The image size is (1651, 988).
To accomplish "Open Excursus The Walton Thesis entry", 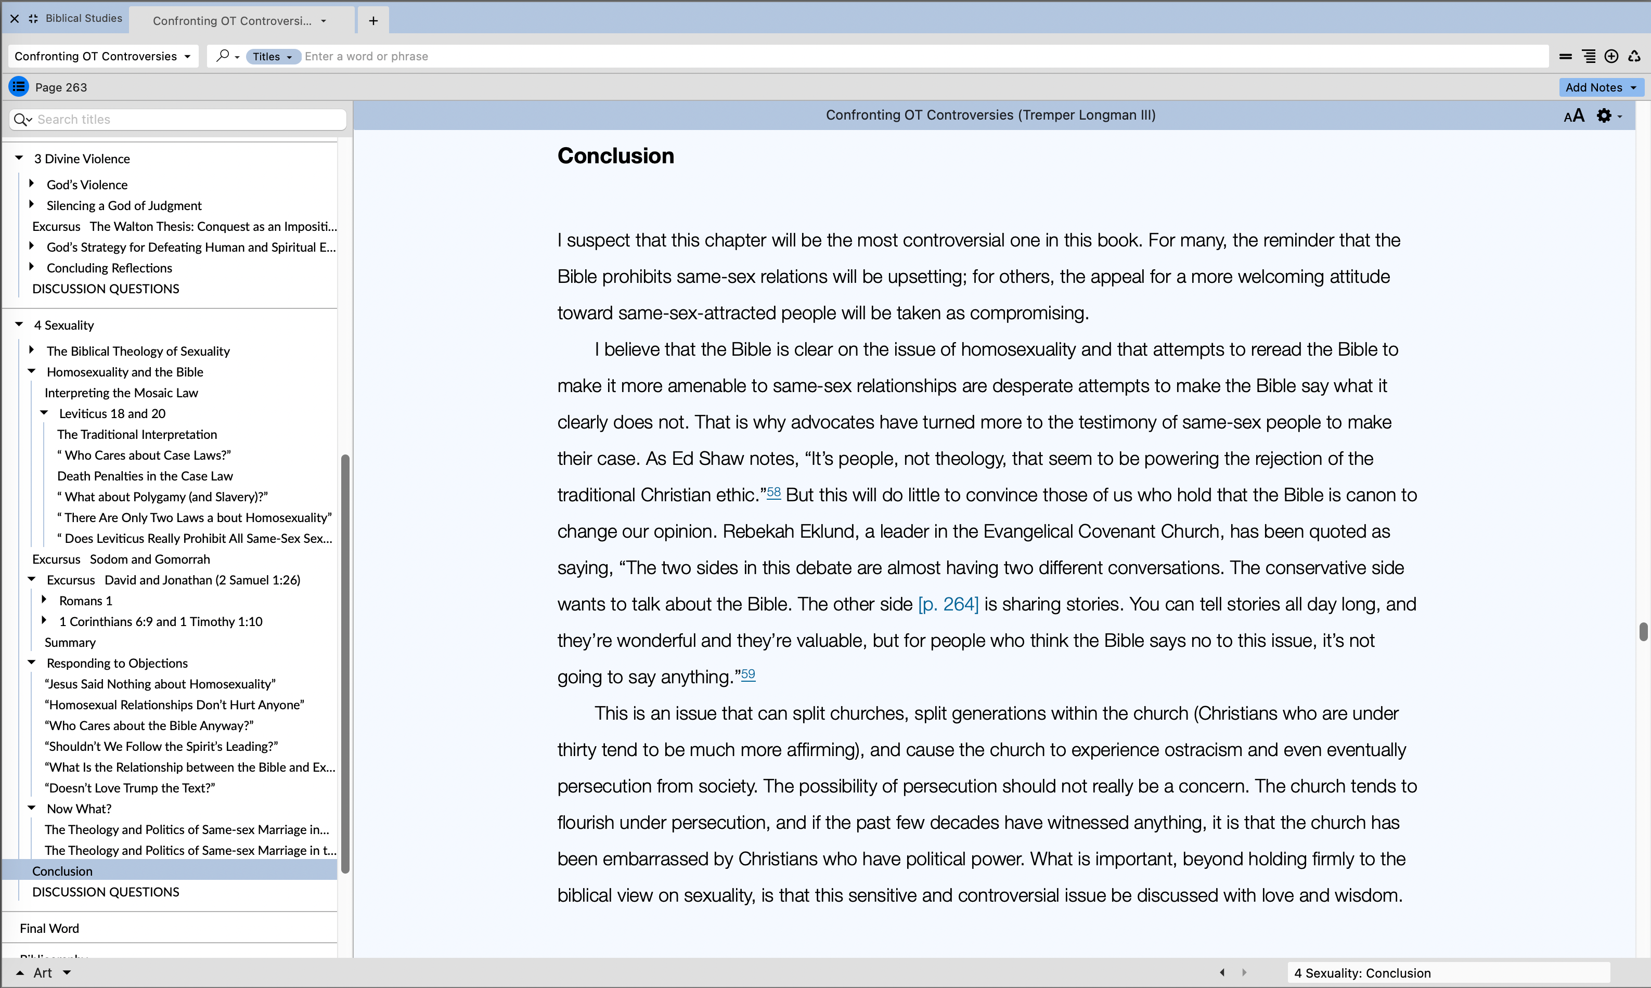I will [x=185, y=226].
